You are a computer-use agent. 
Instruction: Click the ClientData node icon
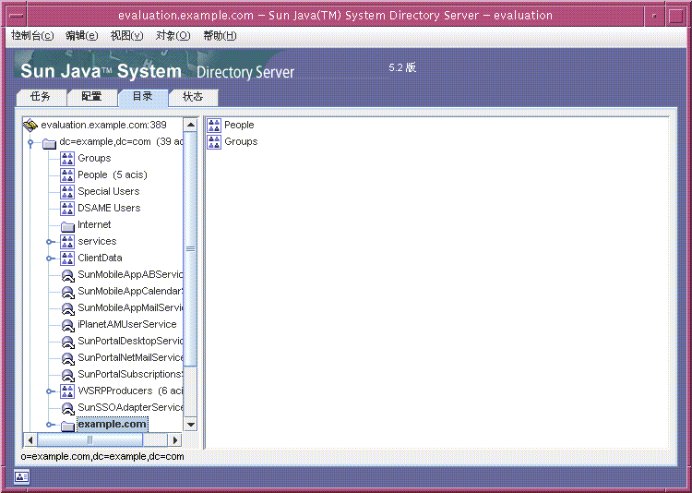click(67, 258)
